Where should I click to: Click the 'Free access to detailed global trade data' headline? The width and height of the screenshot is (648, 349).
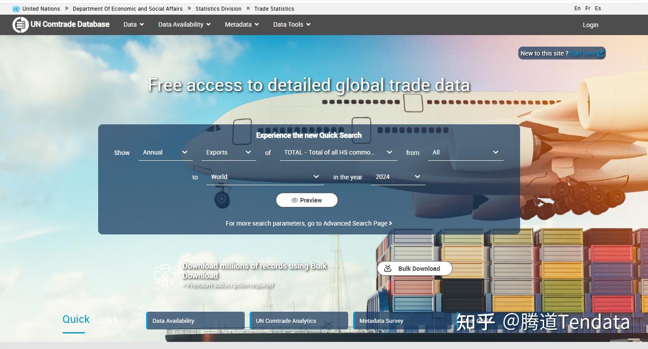pyautogui.click(x=309, y=85)
